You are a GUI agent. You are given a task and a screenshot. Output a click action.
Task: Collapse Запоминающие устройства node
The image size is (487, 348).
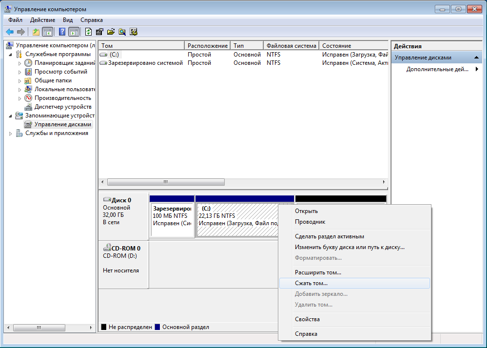[x=11, y=116]
